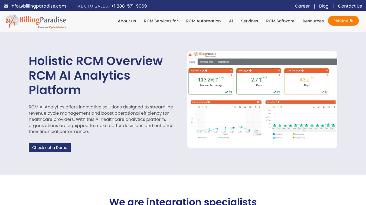Open the three-line menu on Bill Lag card
Image resolution: width=366 pixels, height=205 pixels.
(x=279, y=71)
